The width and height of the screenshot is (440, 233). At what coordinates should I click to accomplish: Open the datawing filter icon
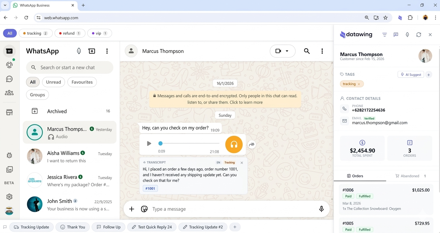tap(384, 35)
